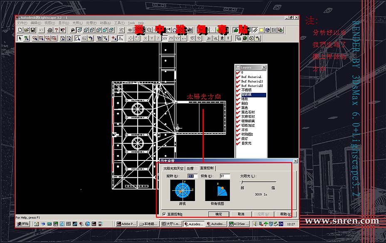The height and width of the screenshot is (243, 386).
Task: Select the 木作 layer name
Action: (x=245, y=130)
